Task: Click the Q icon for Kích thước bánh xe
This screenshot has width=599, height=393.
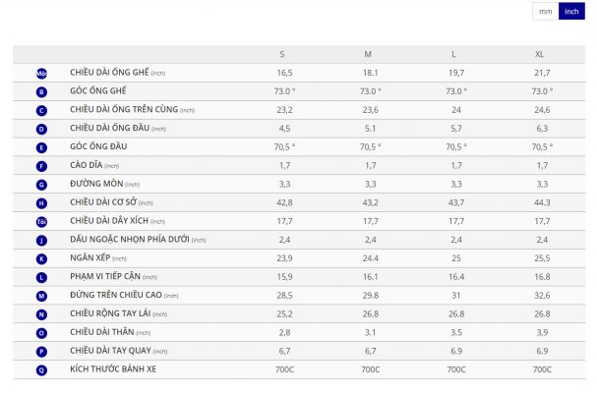Action: pyautogui.click(x=41, y=369)
